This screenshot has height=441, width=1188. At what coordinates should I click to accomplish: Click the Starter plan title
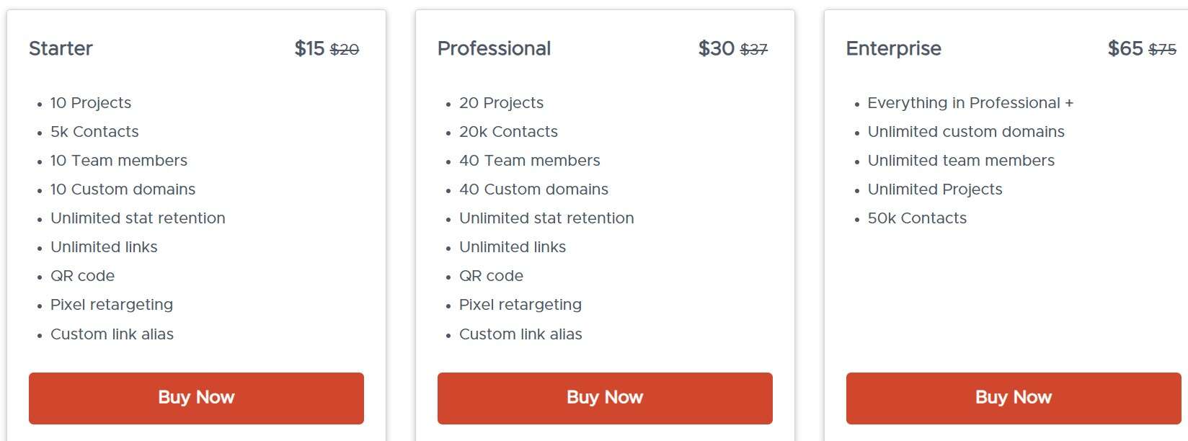[x=61, y=48]
